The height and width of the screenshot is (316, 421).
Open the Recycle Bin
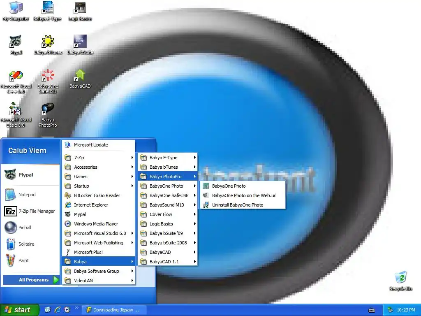tap(400, 281)
